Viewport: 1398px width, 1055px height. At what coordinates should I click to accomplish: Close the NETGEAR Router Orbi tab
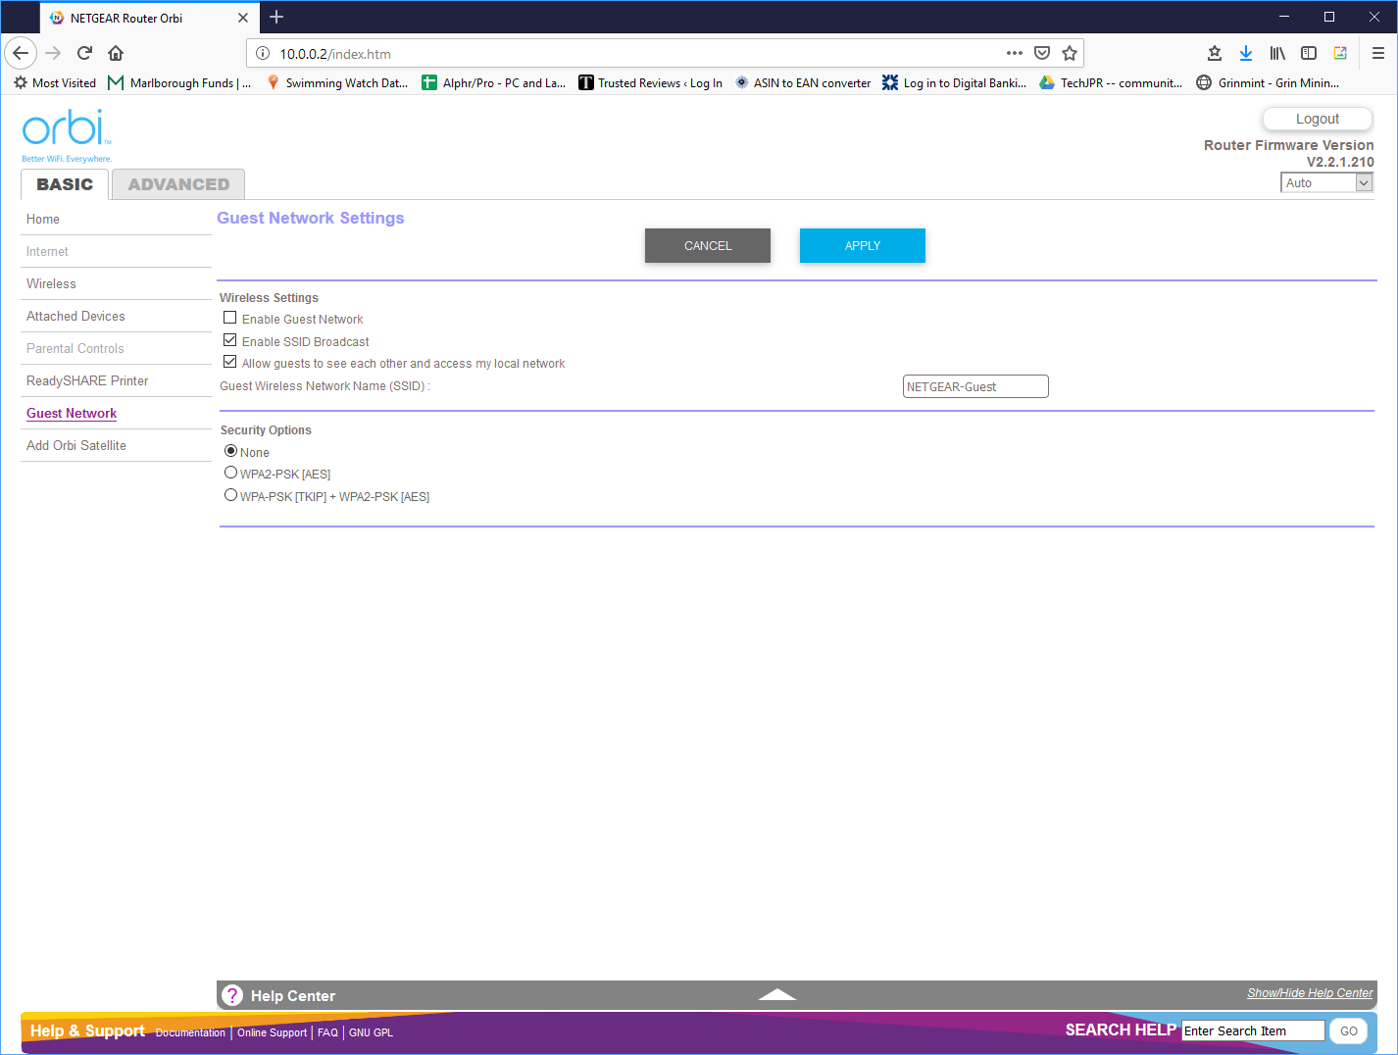pos(243,18)
